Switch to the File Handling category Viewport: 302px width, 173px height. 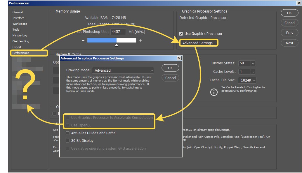(21, 41)
